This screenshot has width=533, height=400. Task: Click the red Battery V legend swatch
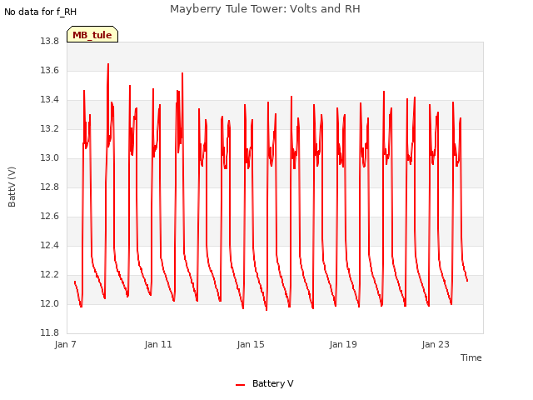240,385
